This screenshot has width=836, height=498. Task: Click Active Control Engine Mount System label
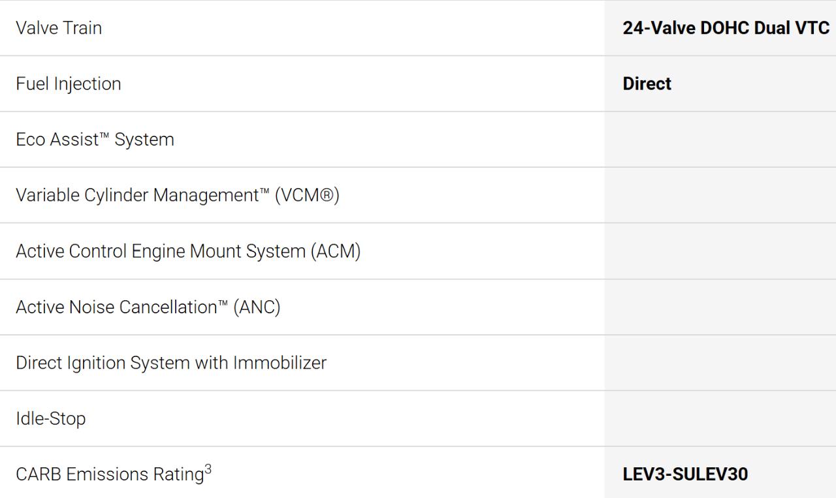pos(188,251)
